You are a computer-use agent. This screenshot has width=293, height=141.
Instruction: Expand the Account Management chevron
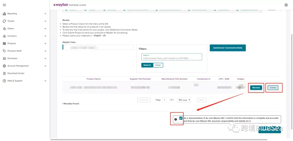tap(45, 66)
